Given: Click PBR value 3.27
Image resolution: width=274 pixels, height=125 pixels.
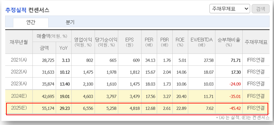Looking at the screenshot, I should [x=167, y=96].
